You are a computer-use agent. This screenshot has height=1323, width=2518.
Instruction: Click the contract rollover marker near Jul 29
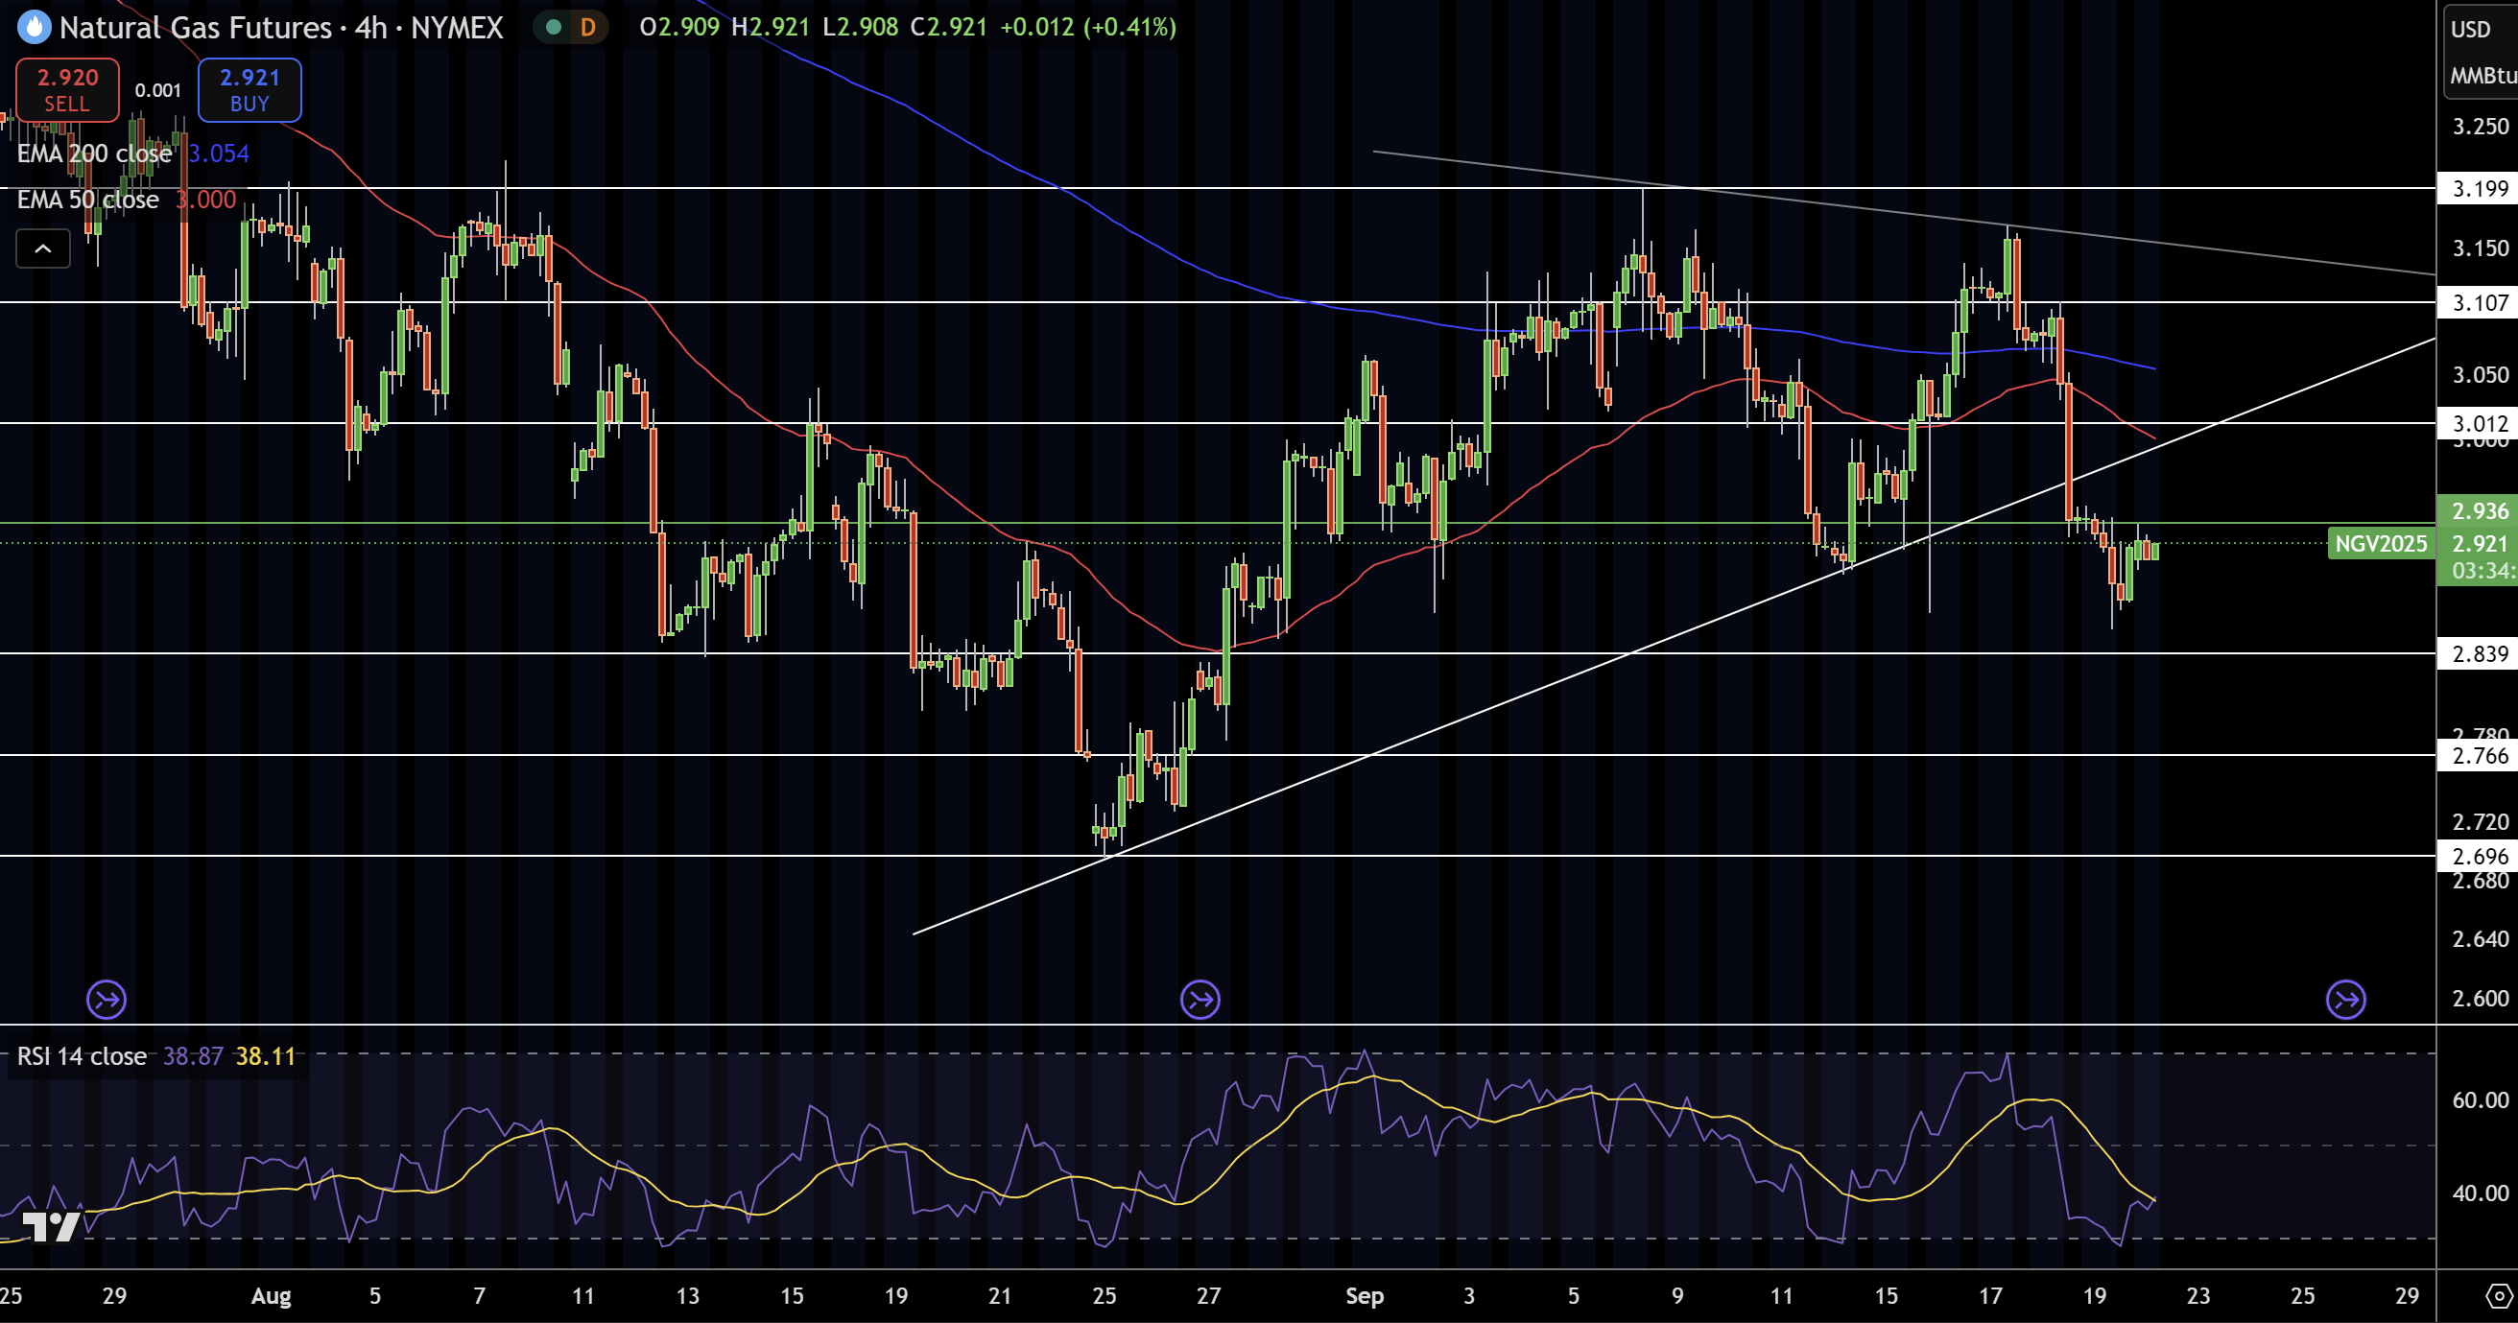(107, 1000)
